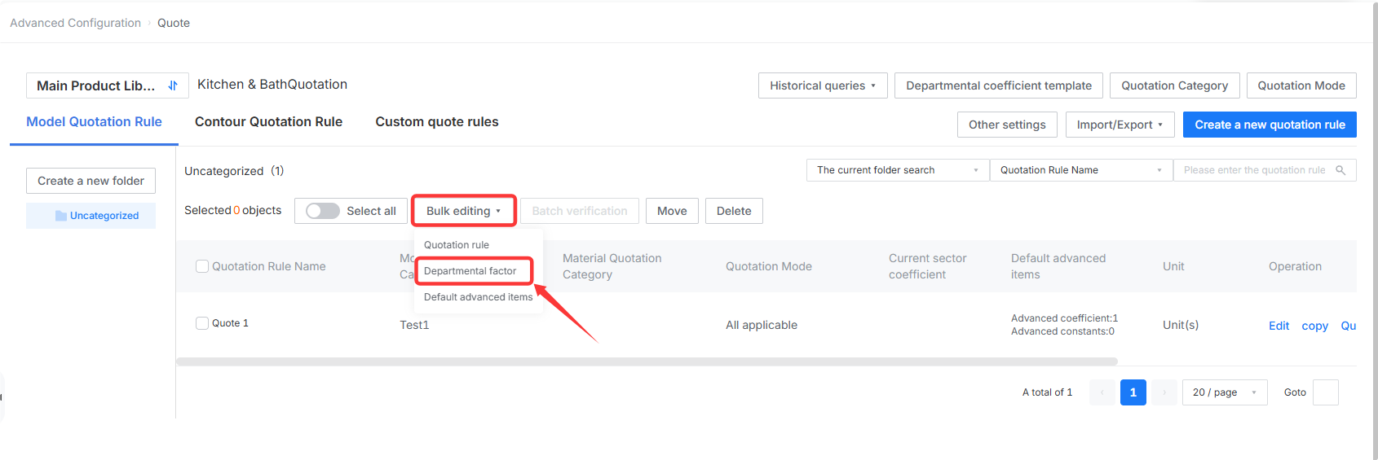This screenshot has height=460, width=1378.
Task: Check the Quotation Rule Name header checkbox
Action: 202,266
